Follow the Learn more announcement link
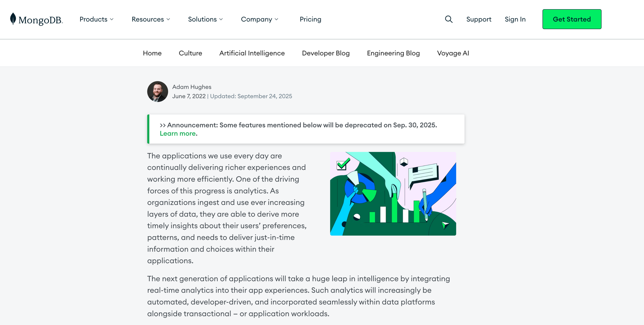This screenshot has width=644, height=325. [178, 134]
